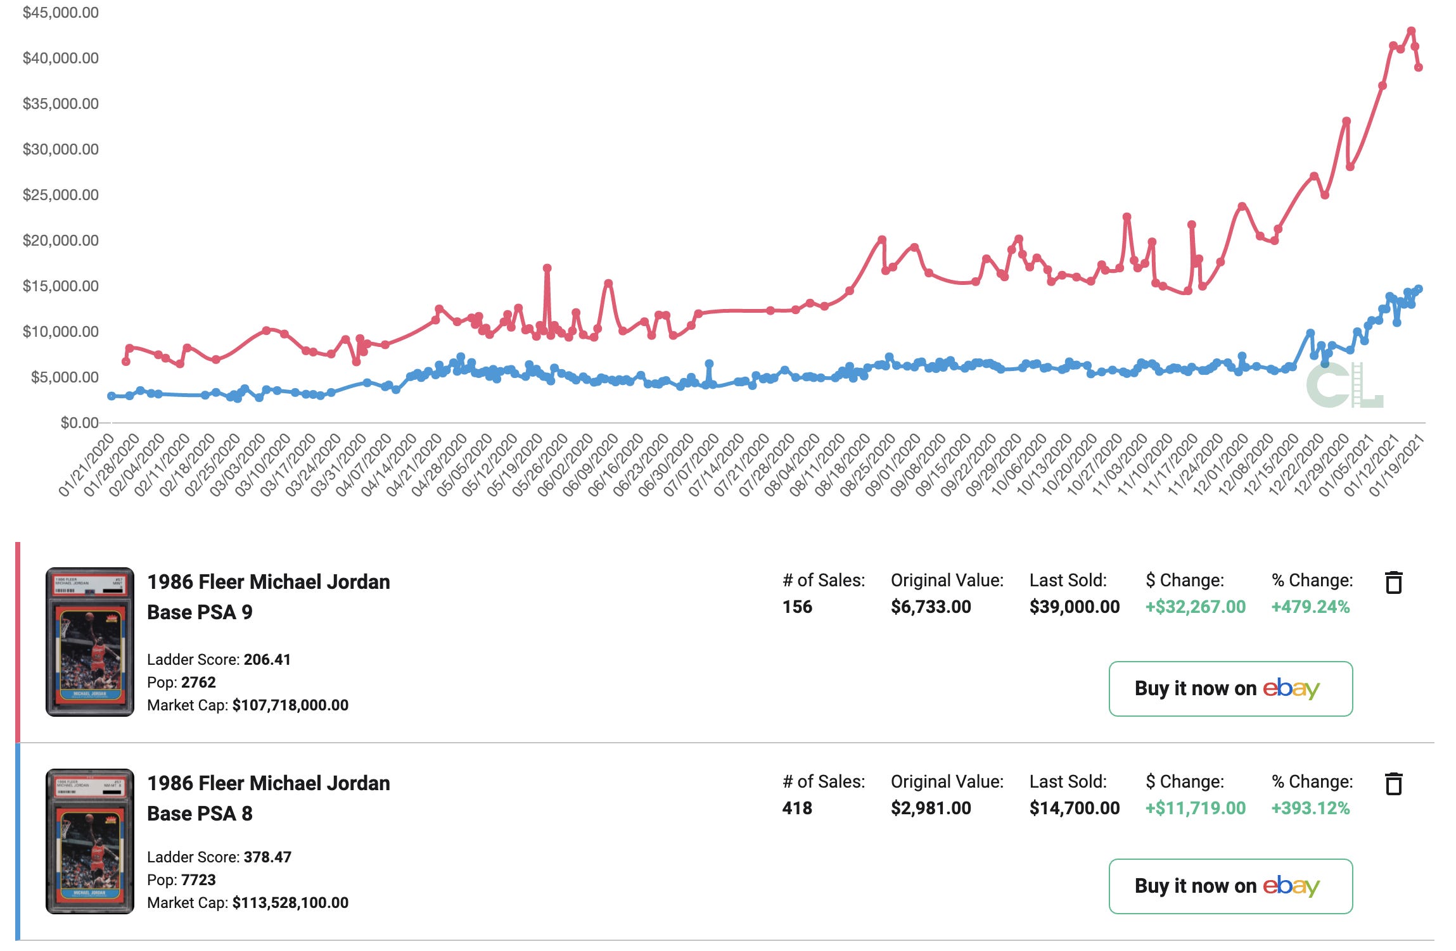The height and width of the screenshot is (951, 1456).
Task: Click the Market Cap $113,528,100.00 text
Action: coord(248,903)
